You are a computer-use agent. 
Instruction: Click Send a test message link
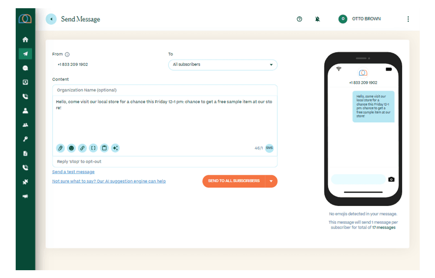[x=73, y=171]
